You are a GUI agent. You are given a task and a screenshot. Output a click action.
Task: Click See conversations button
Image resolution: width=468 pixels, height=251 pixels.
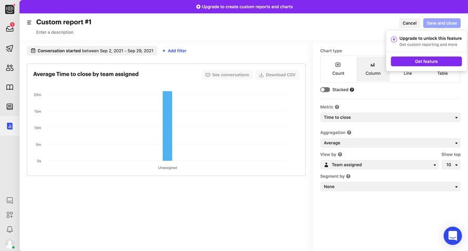(227, 75)
